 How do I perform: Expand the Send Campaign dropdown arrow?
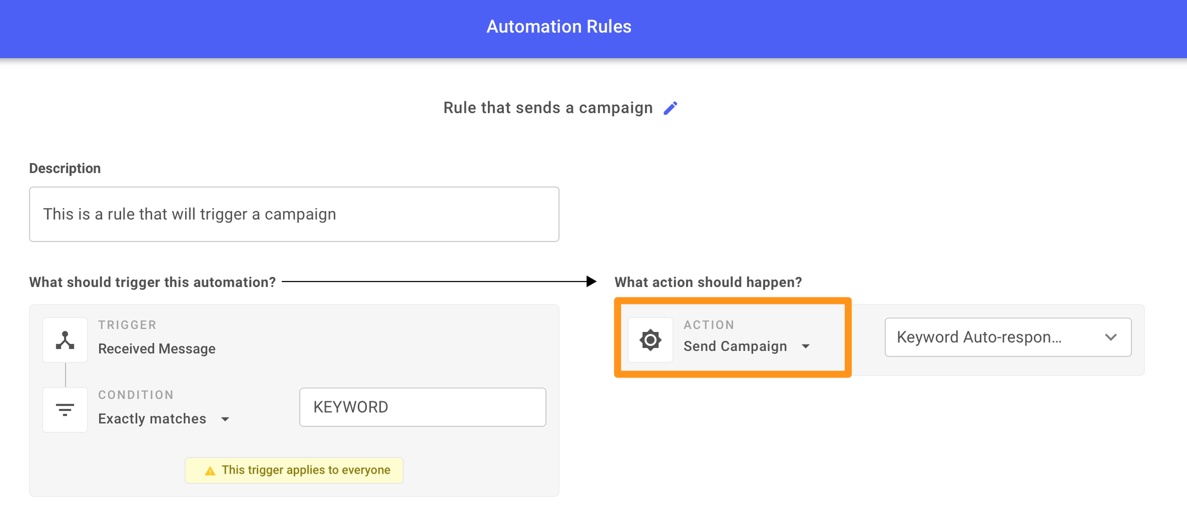point(805,346)
